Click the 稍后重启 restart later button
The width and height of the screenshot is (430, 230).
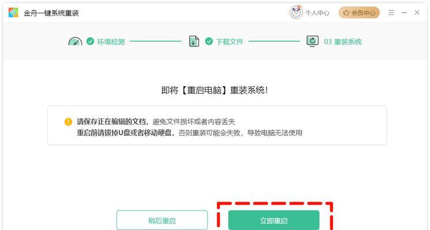pos(162,220)
